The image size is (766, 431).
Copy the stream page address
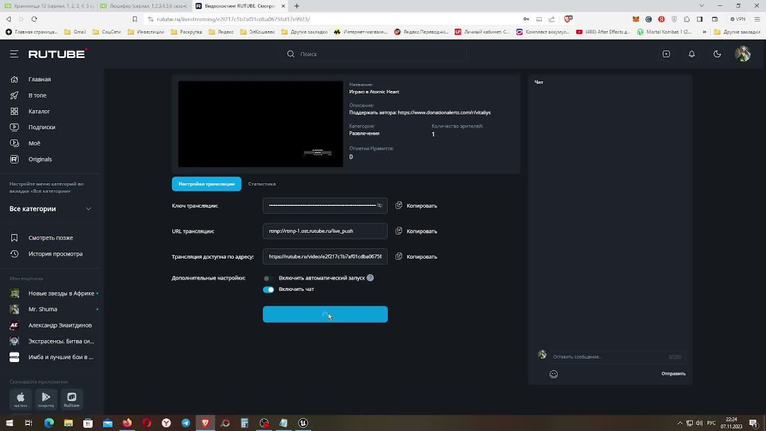click(417, 257)
